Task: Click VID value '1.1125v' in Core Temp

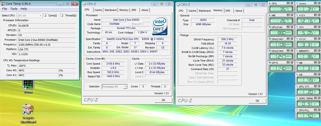Action: (x=47, y=54)
